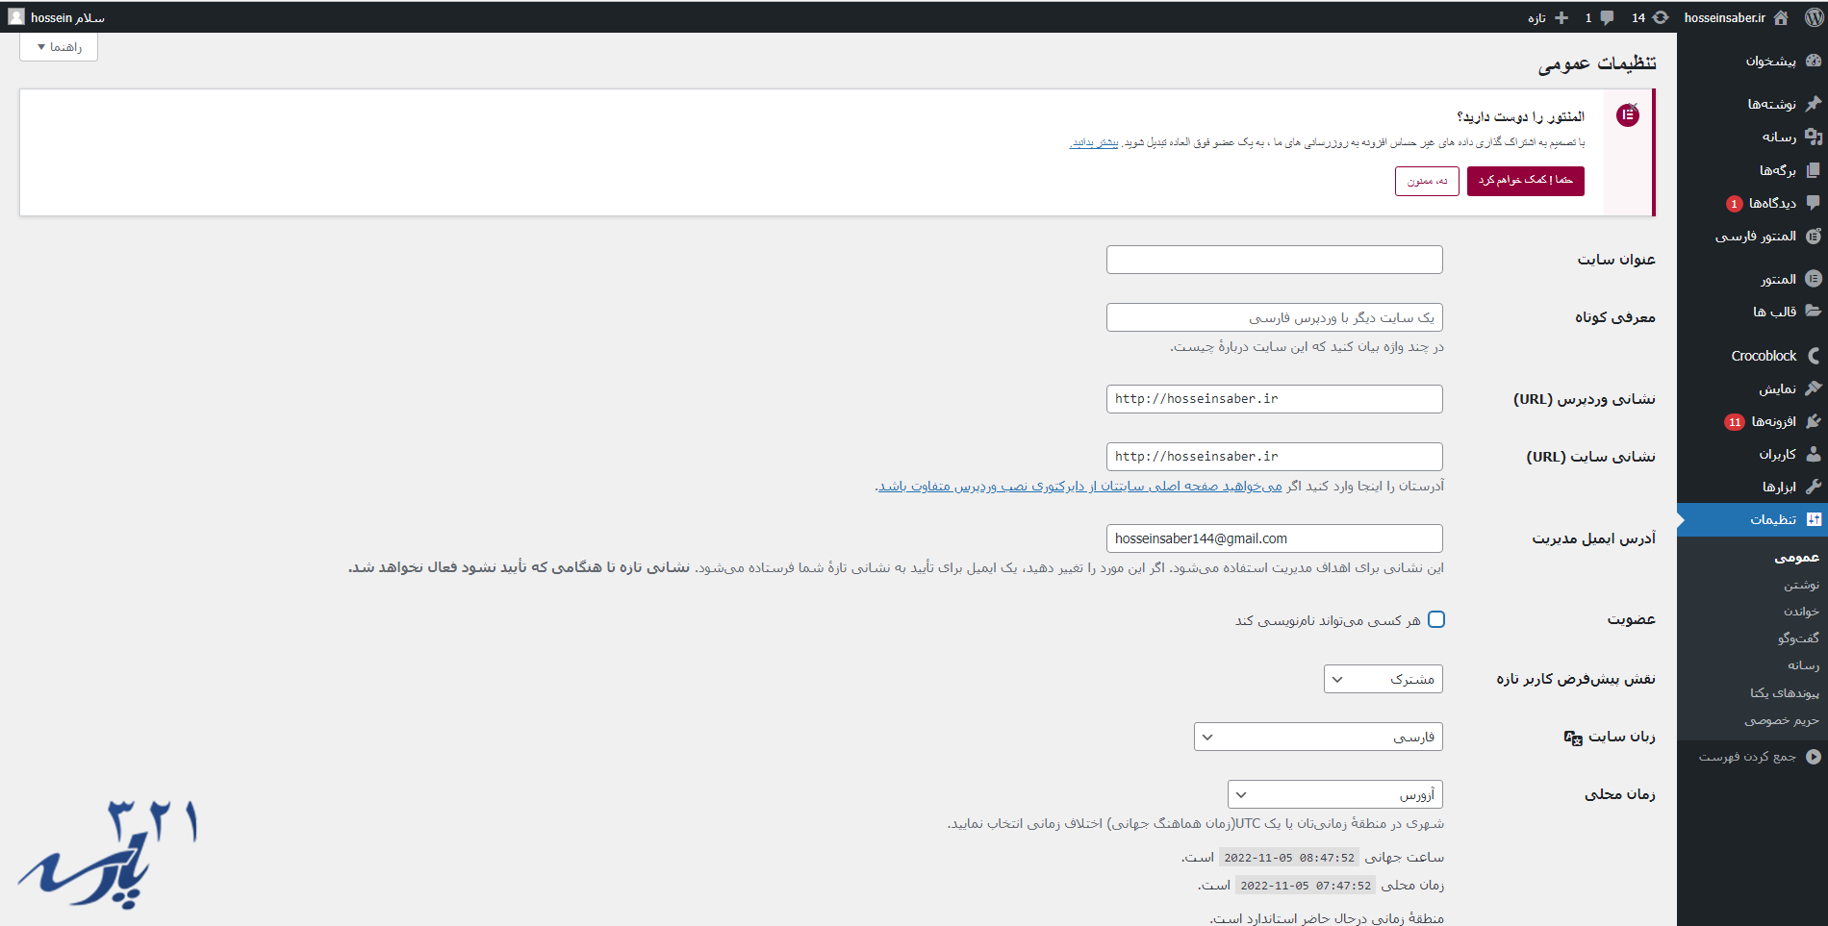Click the plus icon for new content
The height and width of the screenshot is (926, 1828).
click(1561, 17)
